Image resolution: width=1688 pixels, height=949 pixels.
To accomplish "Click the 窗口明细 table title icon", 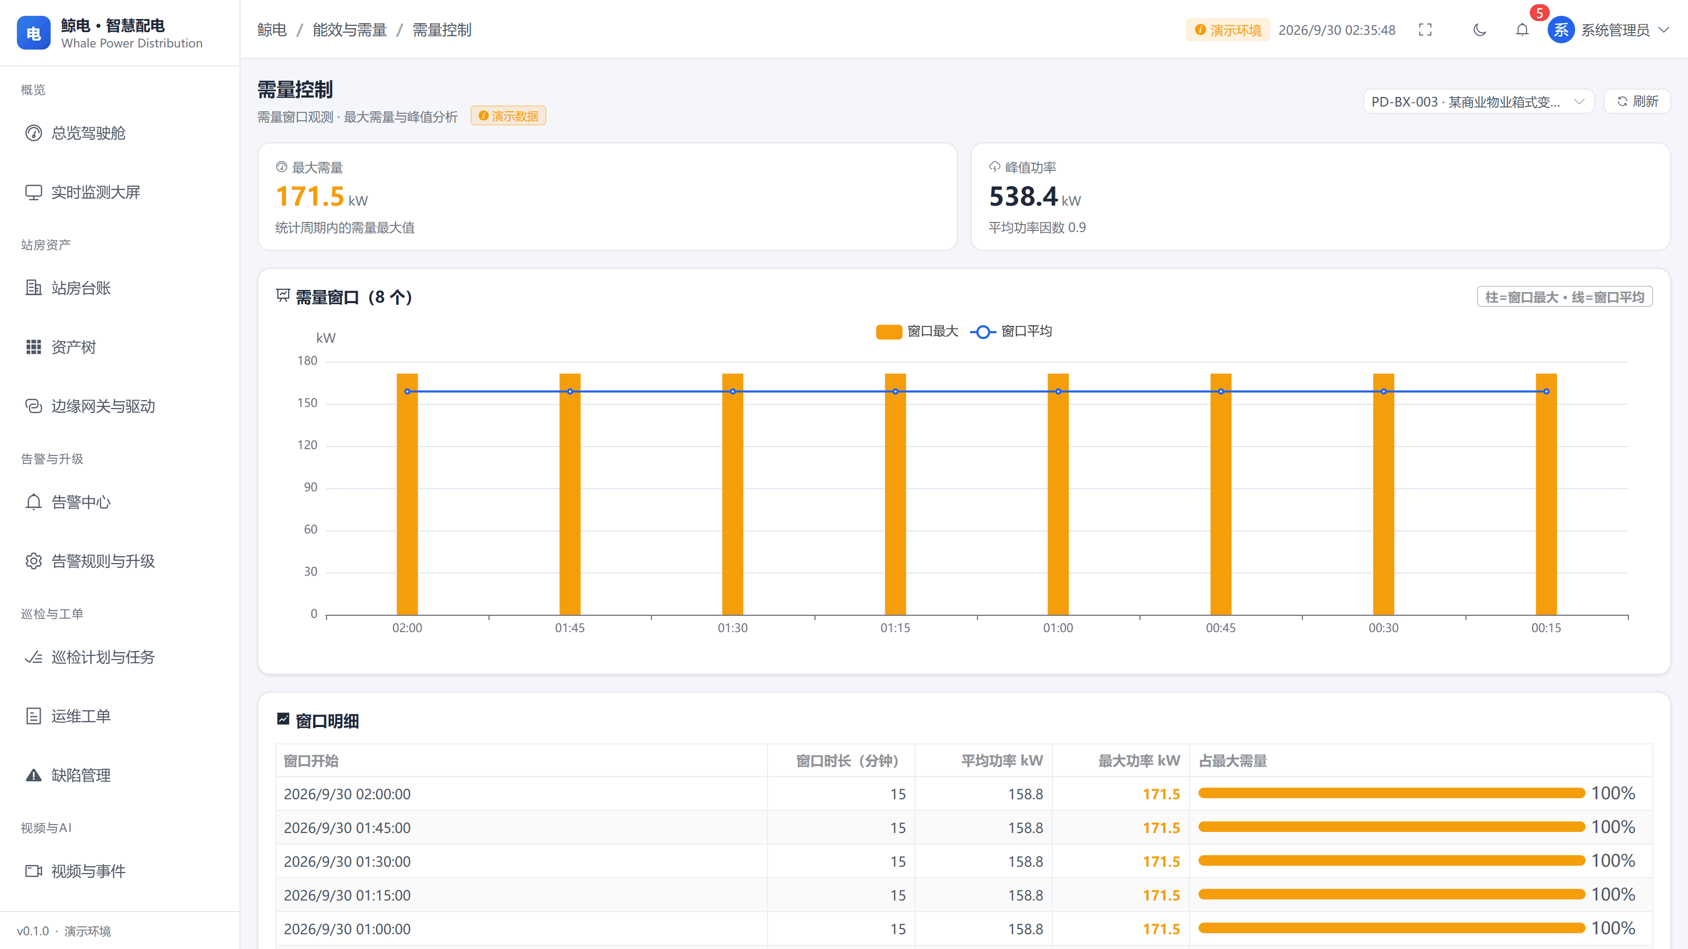I will 283,719.
